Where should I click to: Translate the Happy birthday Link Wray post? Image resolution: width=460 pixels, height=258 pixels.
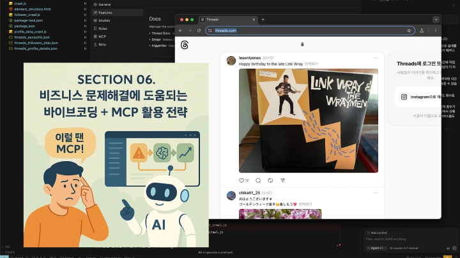(311, 64)
